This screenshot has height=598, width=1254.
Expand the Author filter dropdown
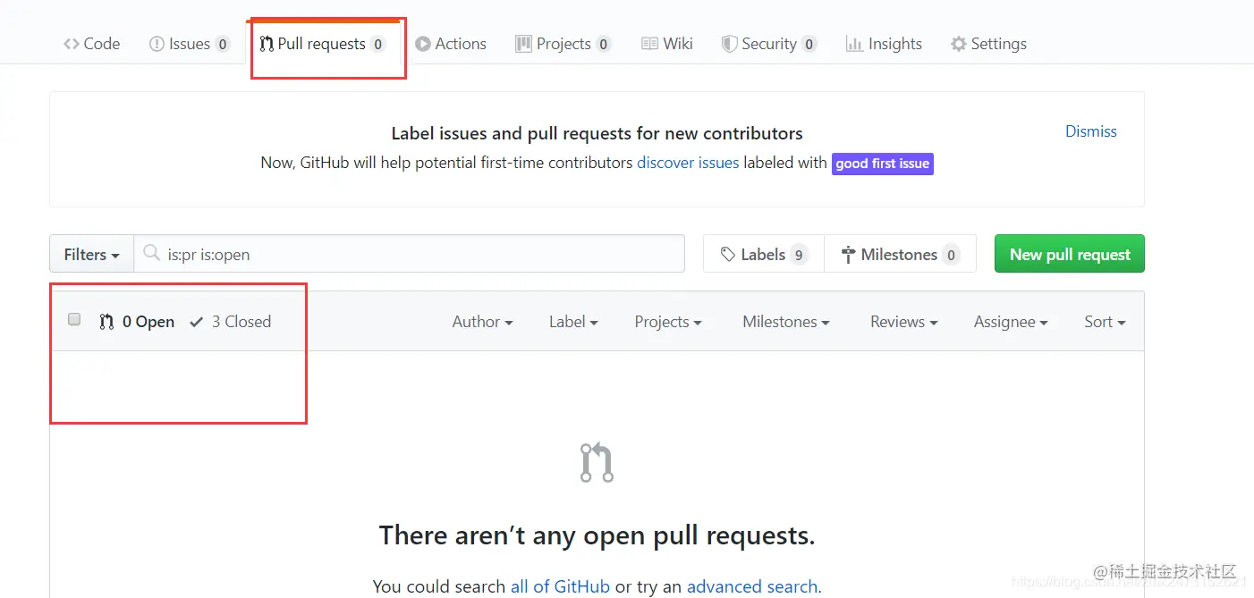482,322
